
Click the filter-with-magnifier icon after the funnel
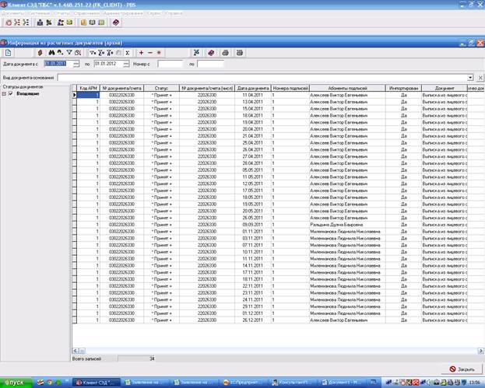click(78, 53)
